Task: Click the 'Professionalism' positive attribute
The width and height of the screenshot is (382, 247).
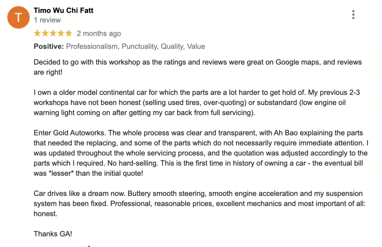Action: (x=93, y=46)
